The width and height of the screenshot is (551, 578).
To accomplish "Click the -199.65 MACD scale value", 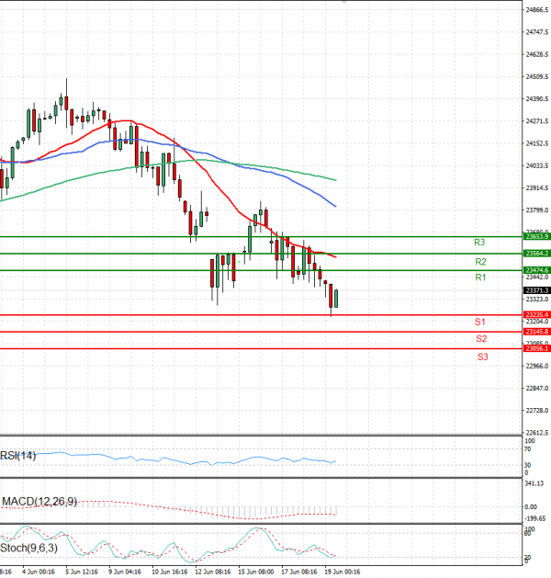I will coord(535,518).
